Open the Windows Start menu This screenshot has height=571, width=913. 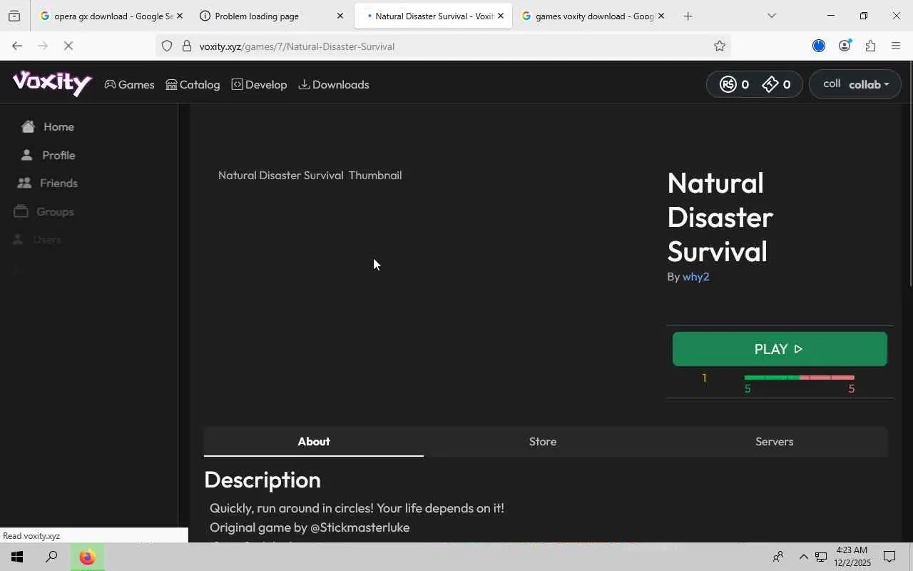point(17,557)
